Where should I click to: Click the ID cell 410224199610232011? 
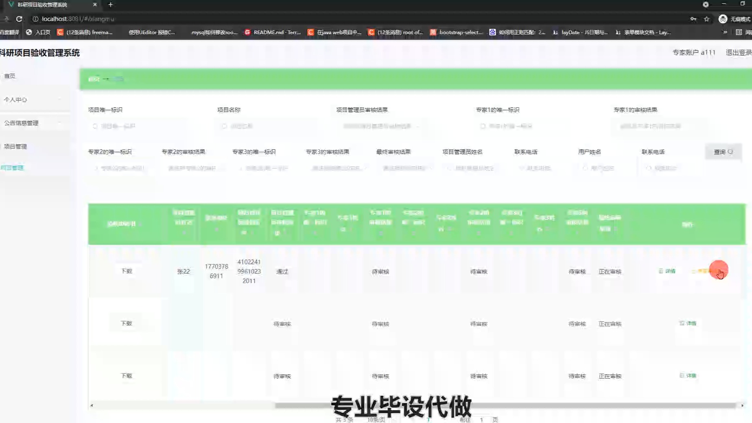pos(249,271)
